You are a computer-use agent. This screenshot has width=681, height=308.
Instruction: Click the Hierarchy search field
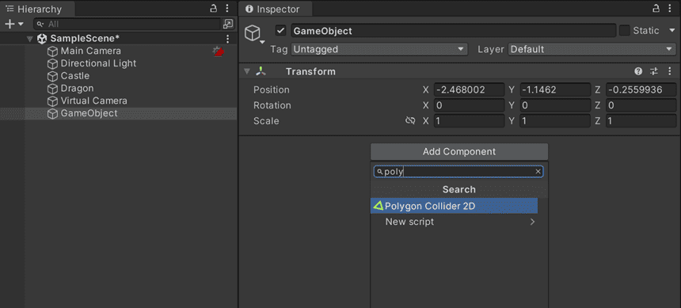(x=127, y=24)
